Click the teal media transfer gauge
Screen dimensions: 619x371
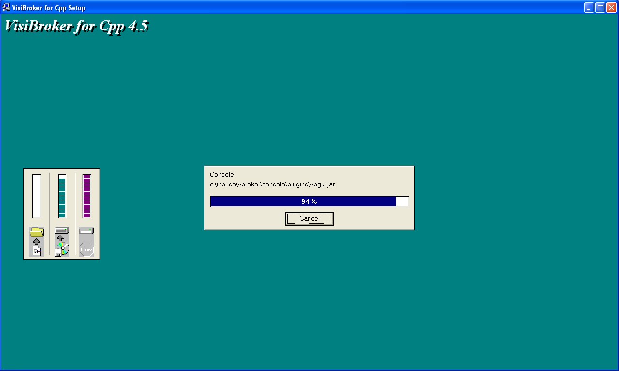point(62,196)
